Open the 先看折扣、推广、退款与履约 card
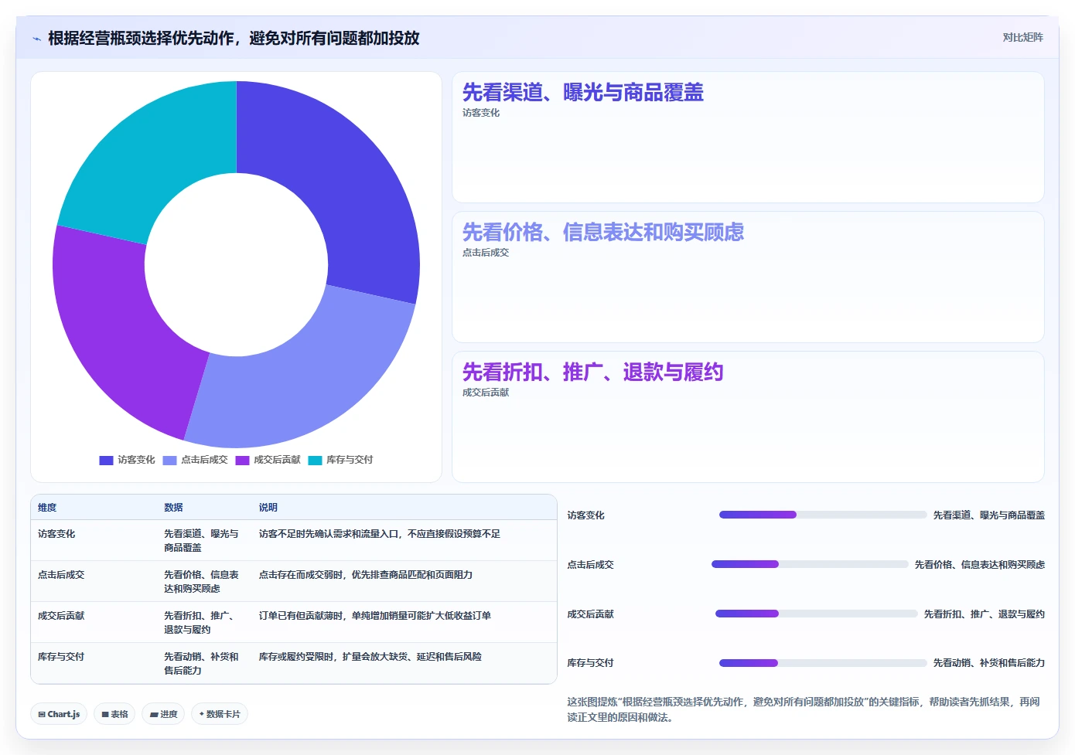Viewport: 1075px width, 755px height. click(748, 417)
